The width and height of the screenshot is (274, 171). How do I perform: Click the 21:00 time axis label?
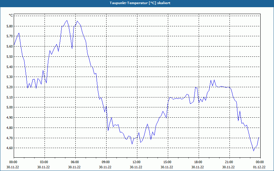[x=229, y=162]
